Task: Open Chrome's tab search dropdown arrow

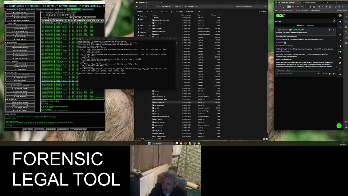Action: tap(276, 2)
